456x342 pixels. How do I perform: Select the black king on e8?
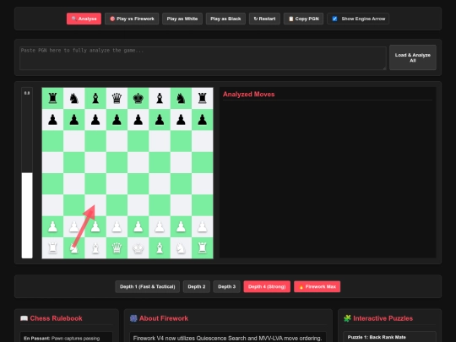point(138,98)
